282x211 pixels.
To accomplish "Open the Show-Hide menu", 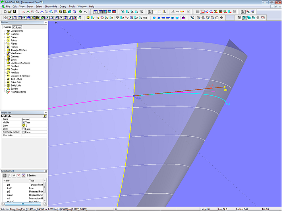I will 51,7.
